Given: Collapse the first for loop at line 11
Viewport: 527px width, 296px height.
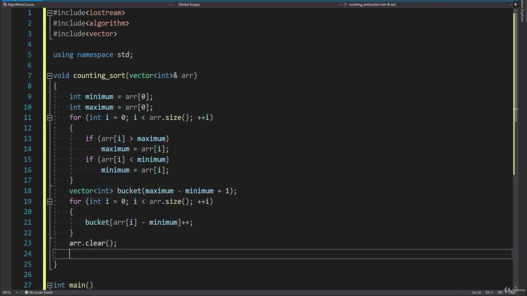Looking at the screenshot, I should point(49,118).
